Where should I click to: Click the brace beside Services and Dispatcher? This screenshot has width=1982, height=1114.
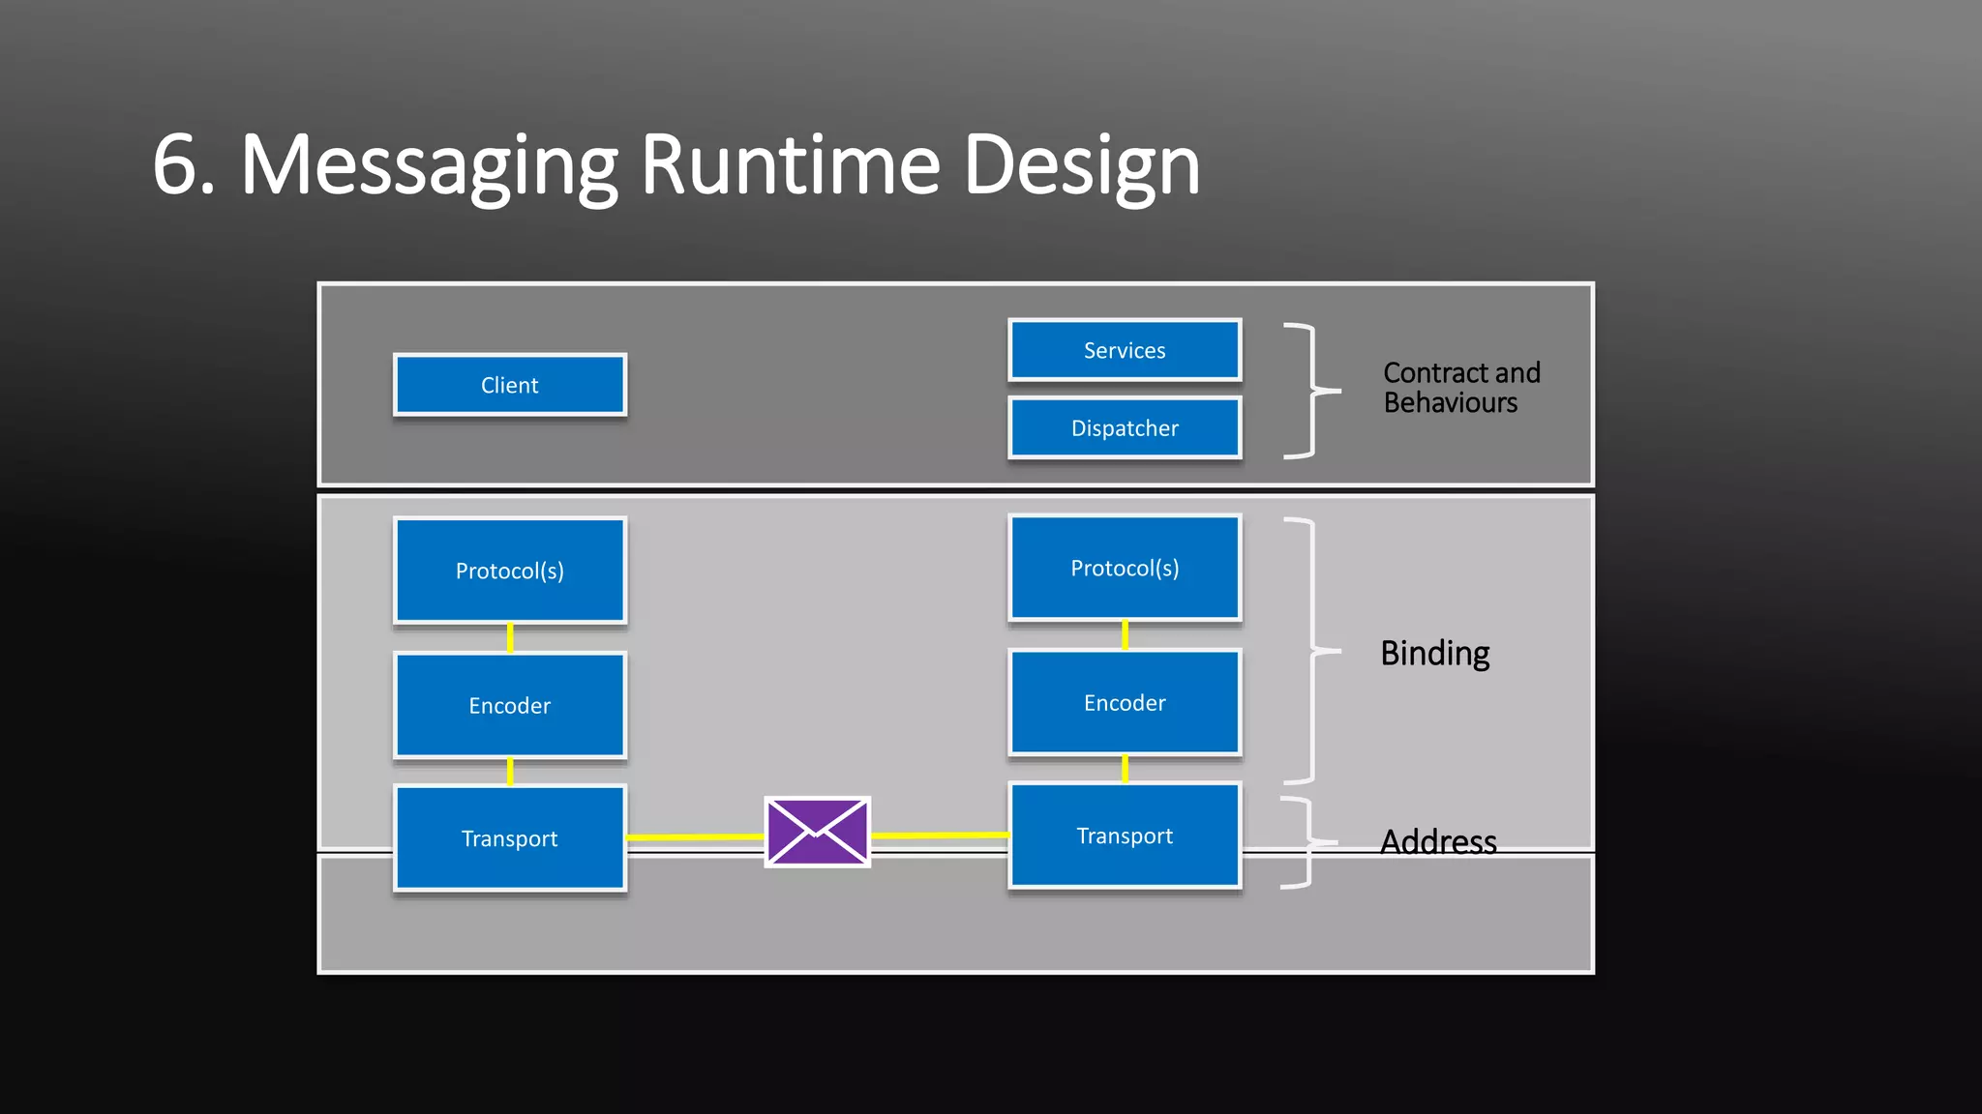click(1312, 391)
